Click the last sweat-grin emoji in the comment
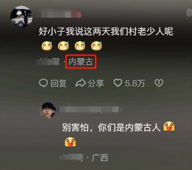The image size is (192, 170). point(97,46)
